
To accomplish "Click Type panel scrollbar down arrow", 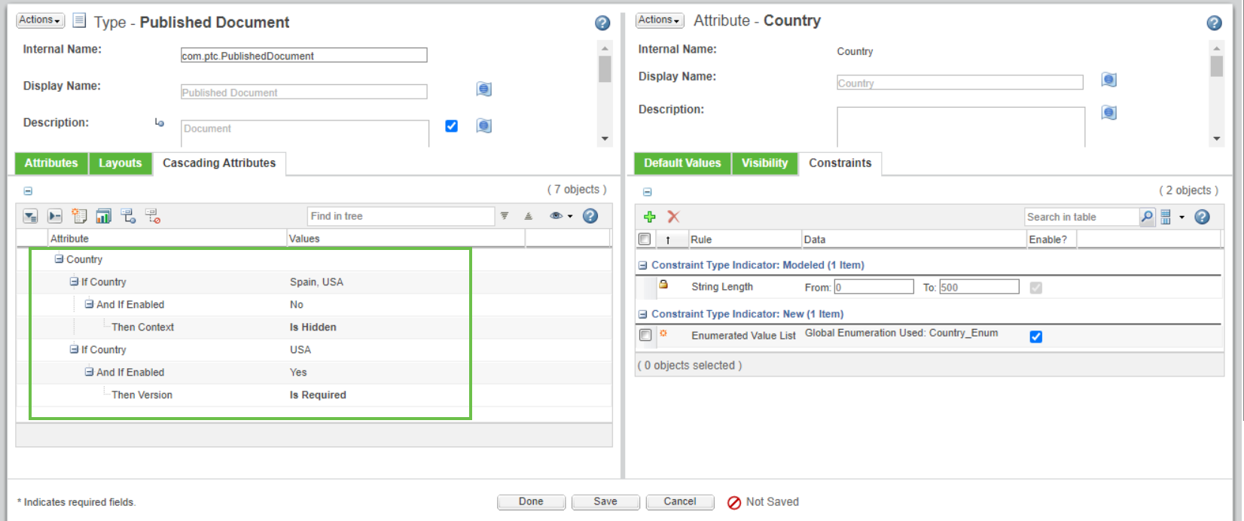I will [605, 139].
